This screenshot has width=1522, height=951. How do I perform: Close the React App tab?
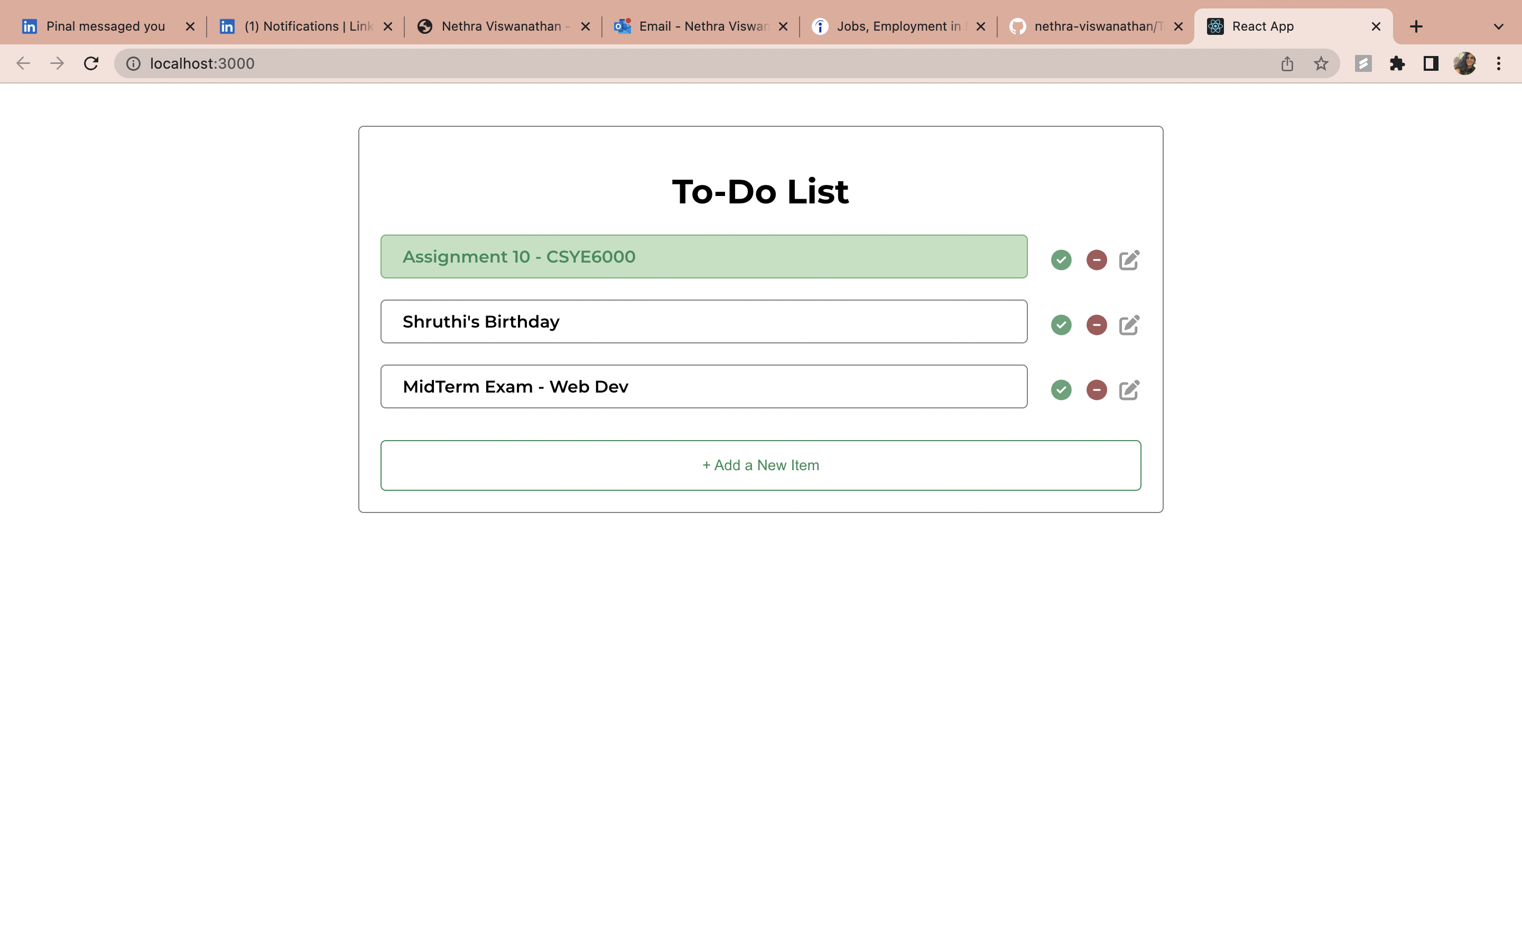coord(1376,26)
